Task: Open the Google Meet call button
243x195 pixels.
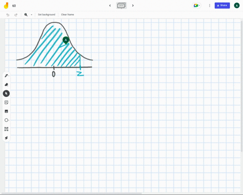Action: [196, 6]
